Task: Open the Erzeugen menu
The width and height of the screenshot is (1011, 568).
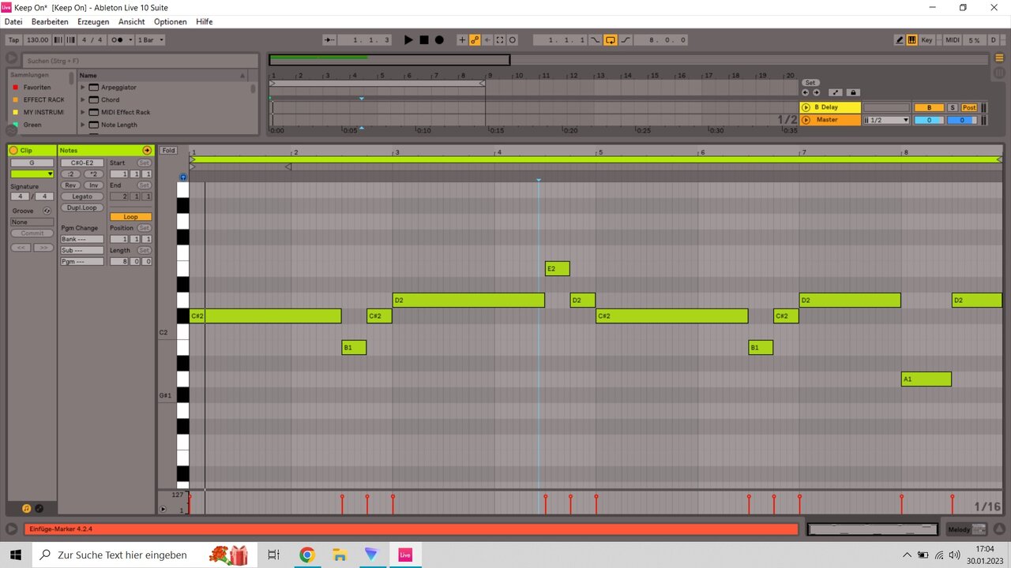Action: point(93,21)
